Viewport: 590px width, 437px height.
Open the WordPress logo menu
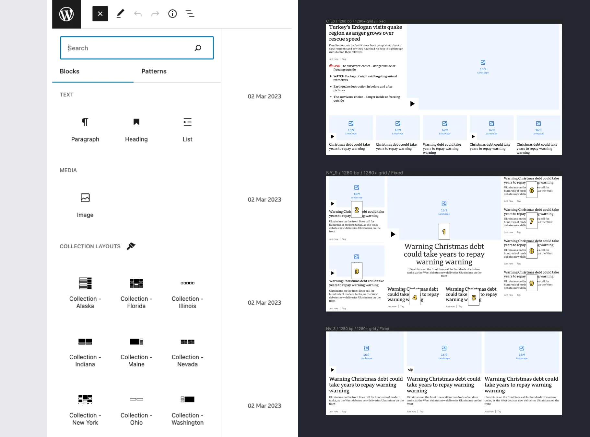pos(66,14)
